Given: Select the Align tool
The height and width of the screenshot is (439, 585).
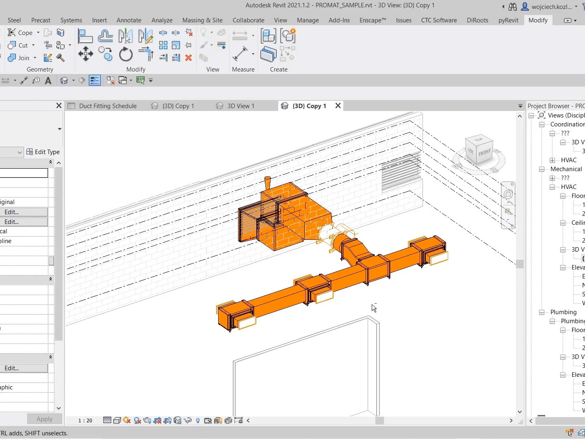Looking at the screenshot, I should click(85, 36).
